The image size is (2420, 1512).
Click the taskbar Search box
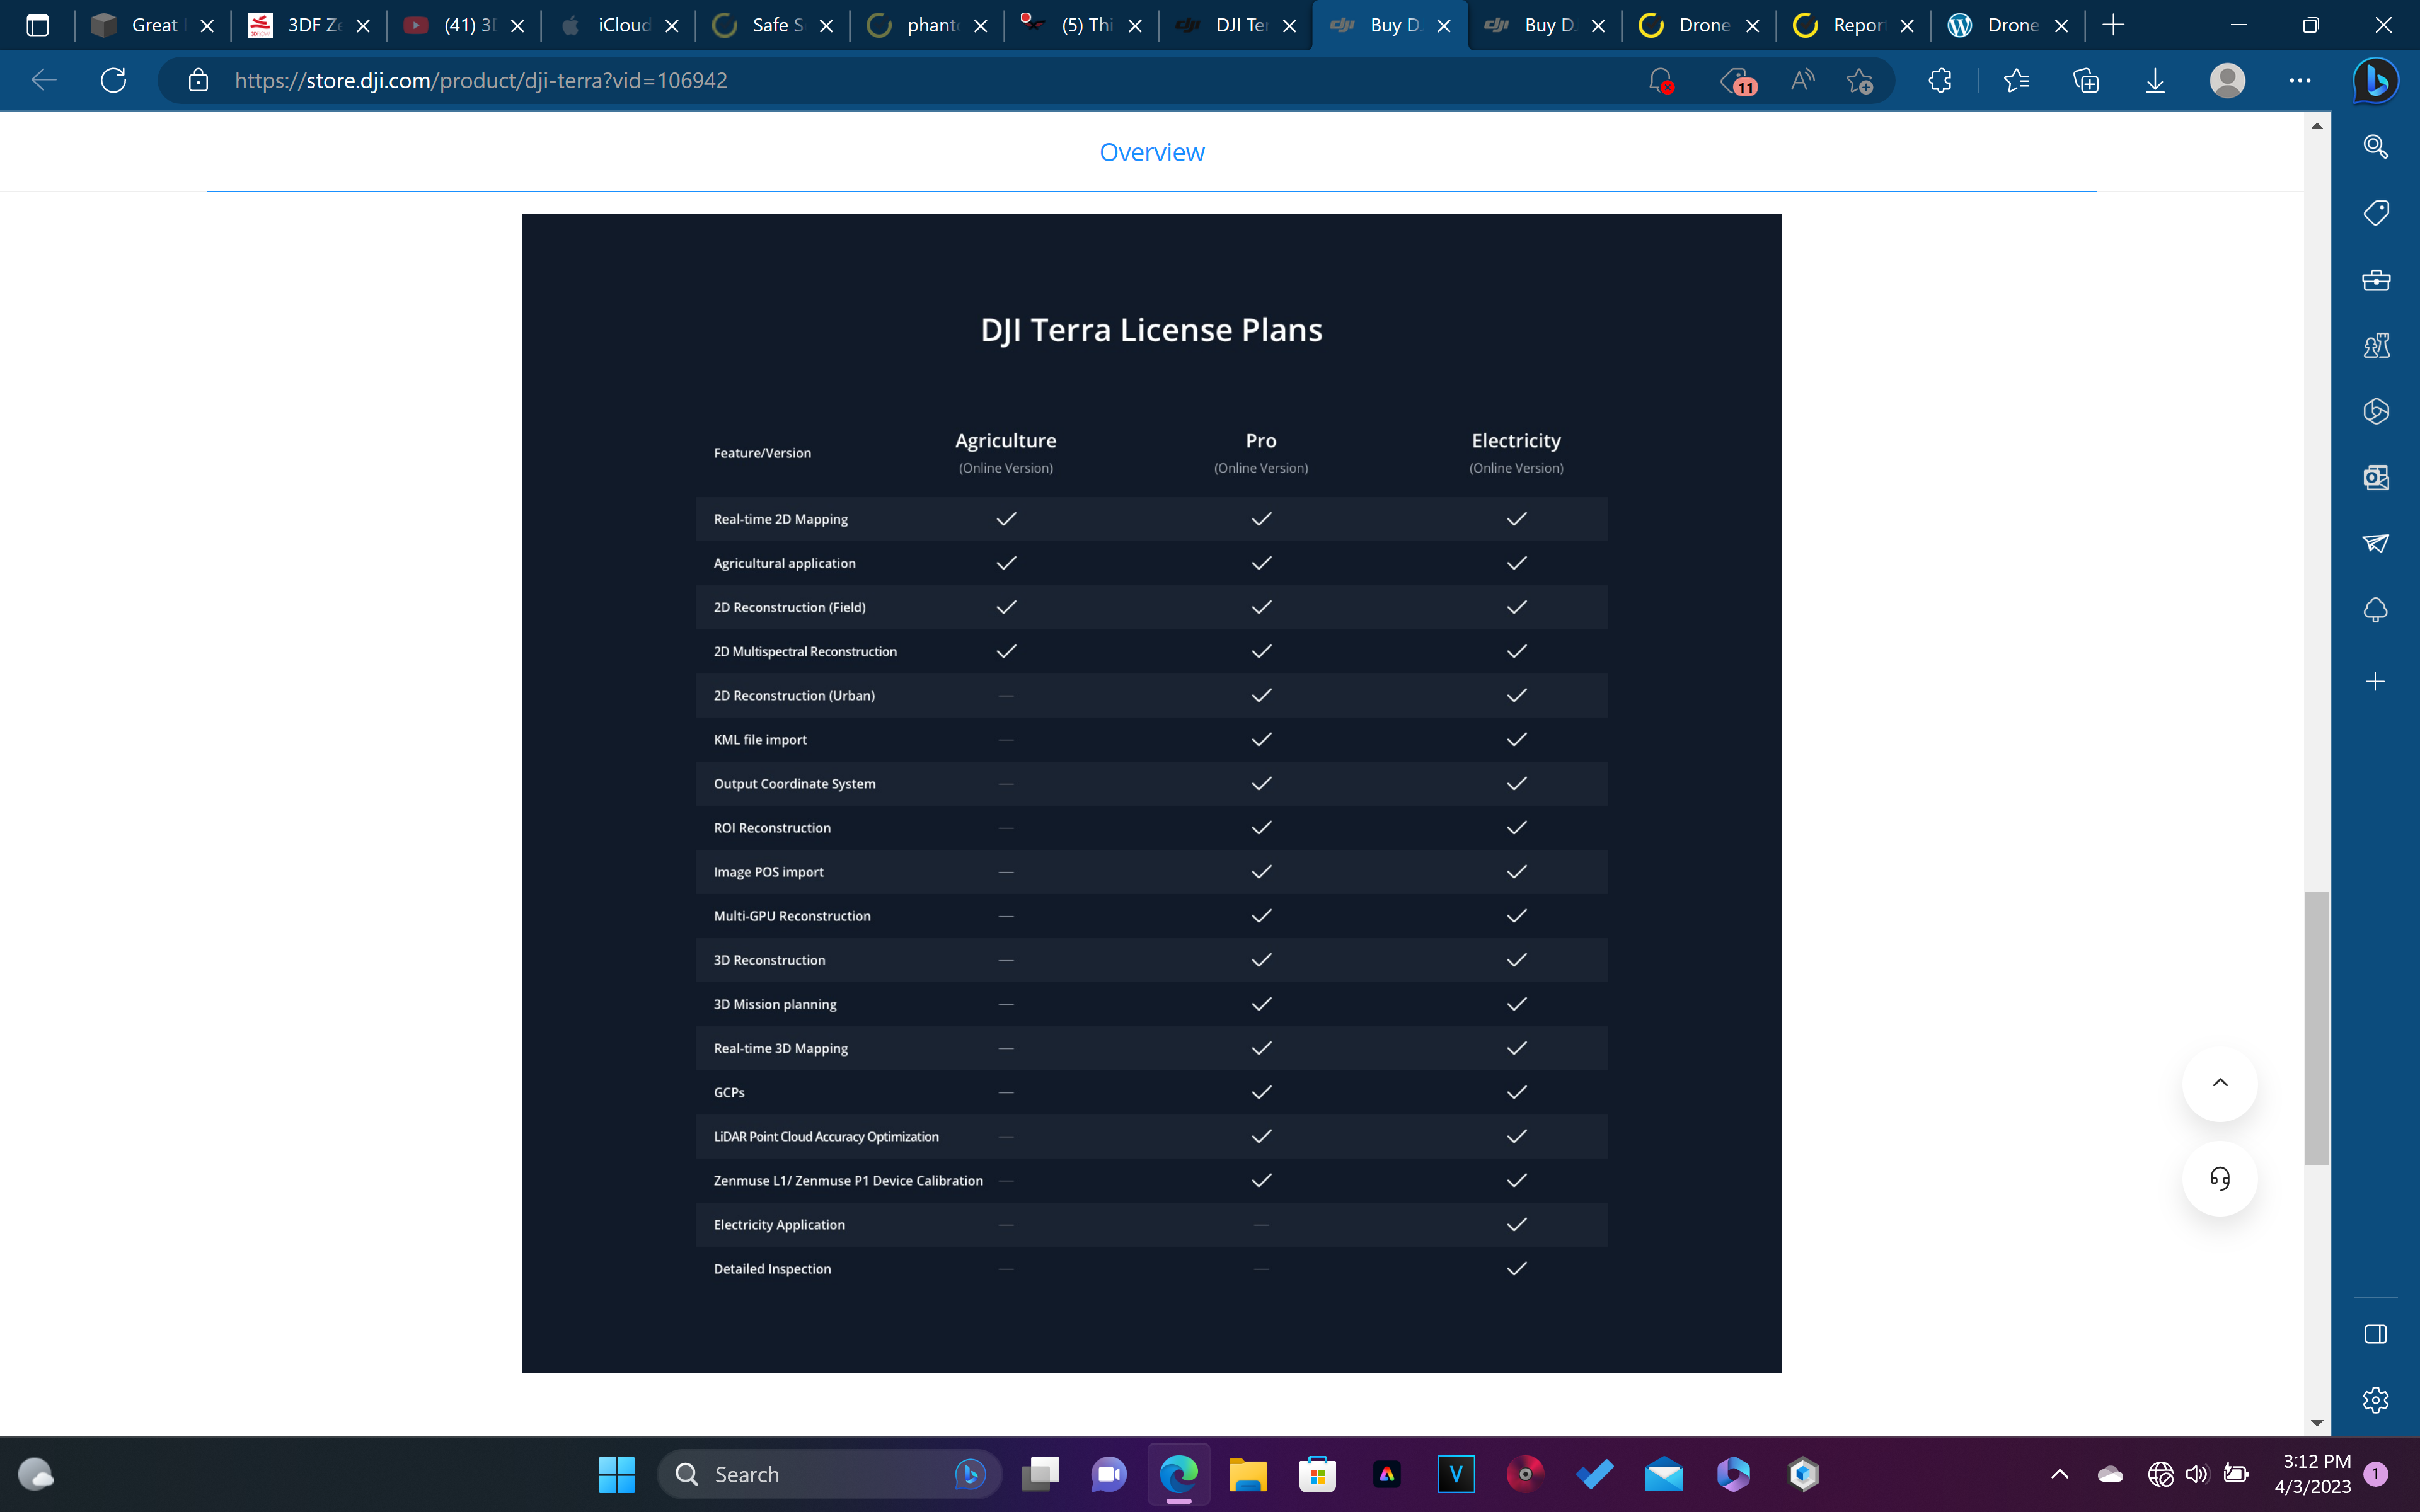(x=829, y=1474)
